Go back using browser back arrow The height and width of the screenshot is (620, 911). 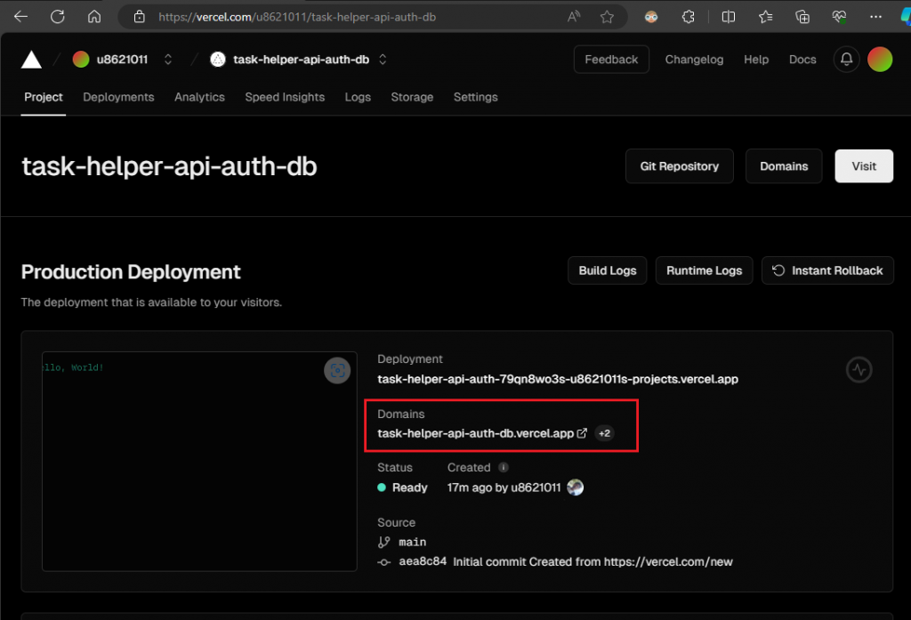(x=21, y=17)
